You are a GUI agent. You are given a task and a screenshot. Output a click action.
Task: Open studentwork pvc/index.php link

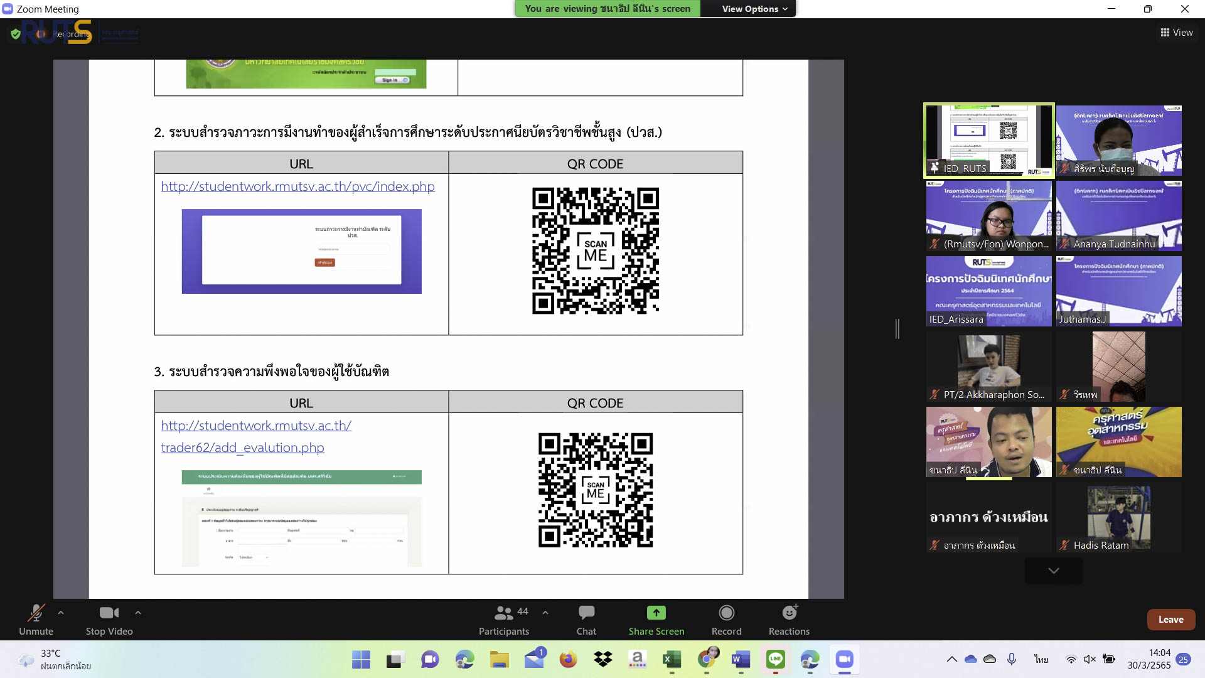click(297, 186)
